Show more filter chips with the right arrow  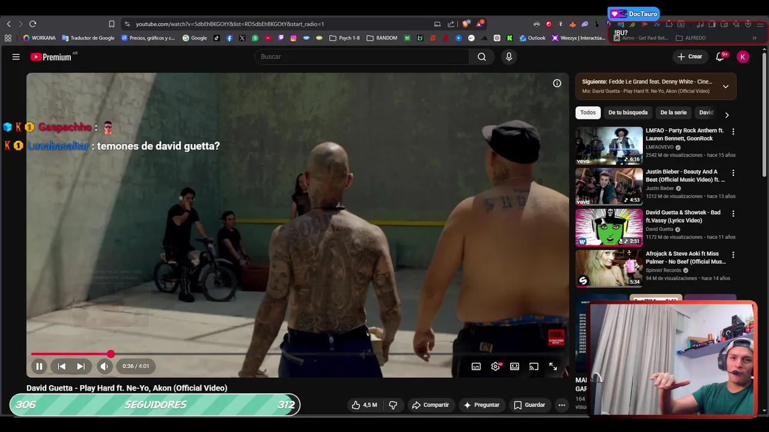click(727, 115)
